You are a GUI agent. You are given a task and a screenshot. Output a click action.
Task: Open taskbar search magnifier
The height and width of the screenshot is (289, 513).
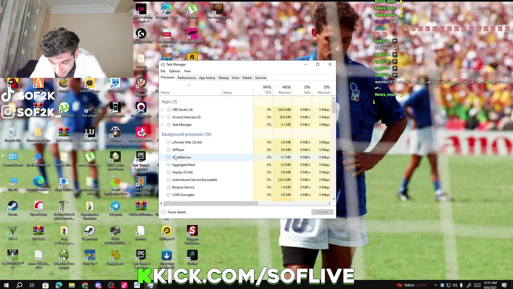19,285
